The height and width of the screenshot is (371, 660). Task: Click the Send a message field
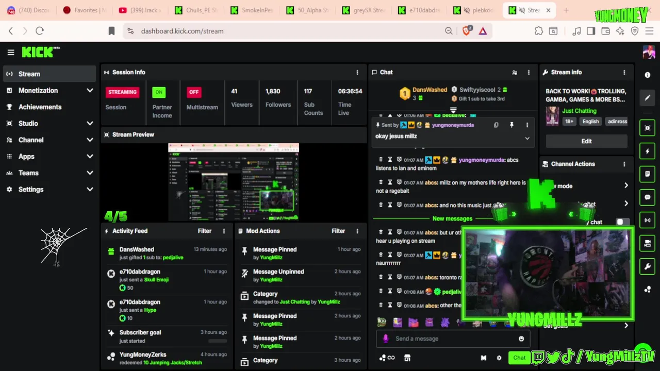pyautogui.click(x=454, y=339)
